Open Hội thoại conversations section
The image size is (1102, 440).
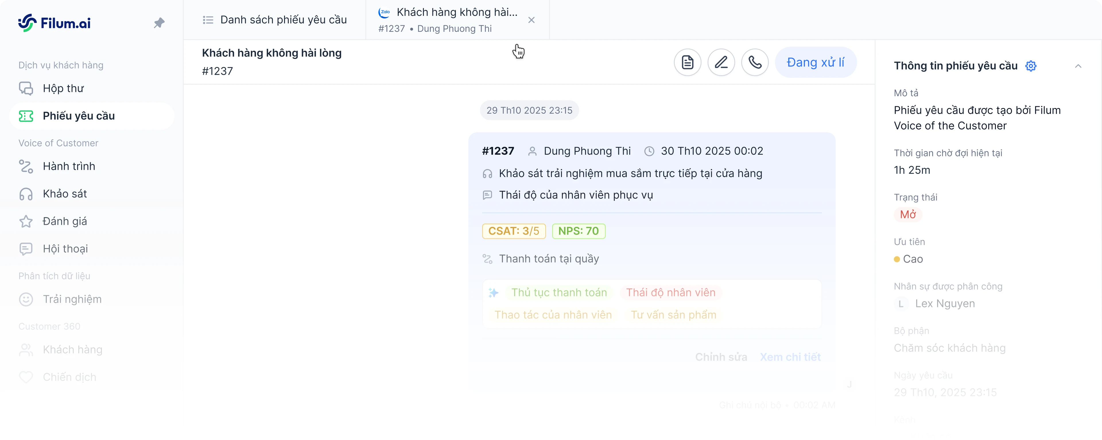[65, 249]
